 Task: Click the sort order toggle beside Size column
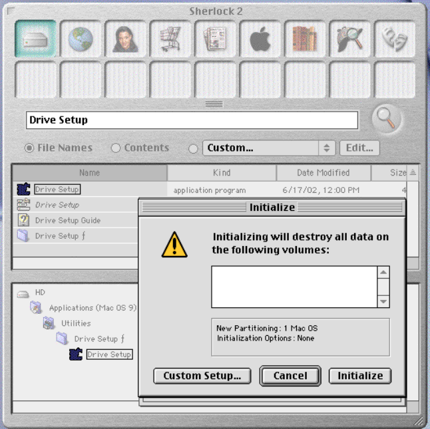[413, 172]
